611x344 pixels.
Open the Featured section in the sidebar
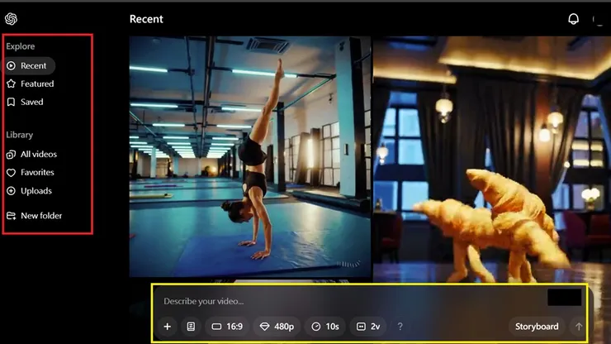(x=31, y=84)
